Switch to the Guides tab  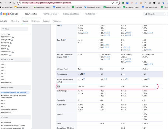click(x=25, y=21)
